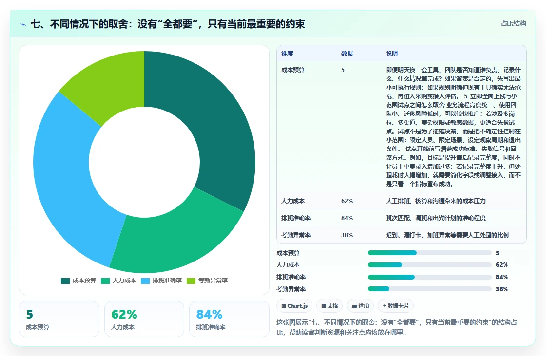Screen dimensions: 546x356
Task: Click the 84% value beside the progress bar
Action: click(502, 277)
